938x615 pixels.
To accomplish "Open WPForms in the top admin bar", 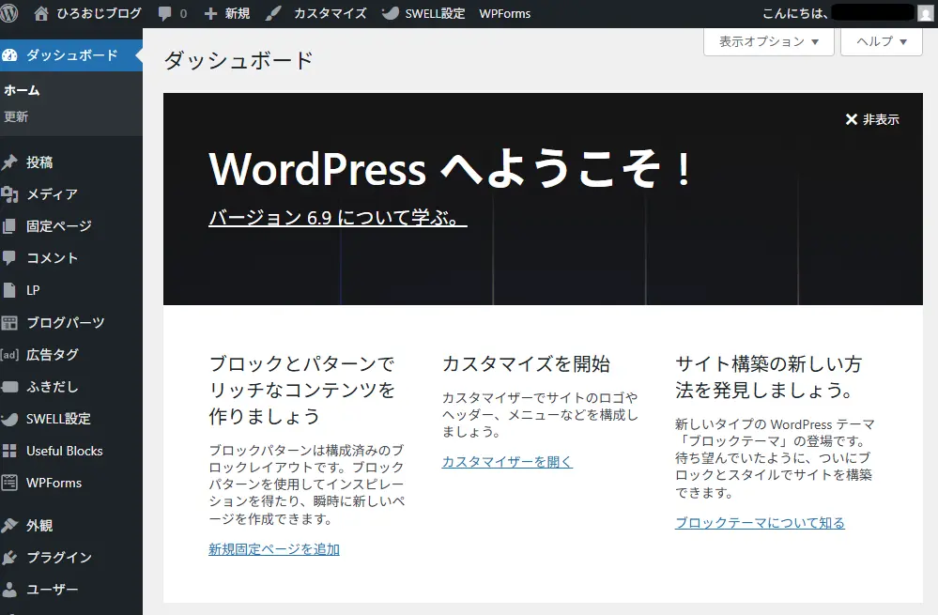I will (x=504, y=13).
